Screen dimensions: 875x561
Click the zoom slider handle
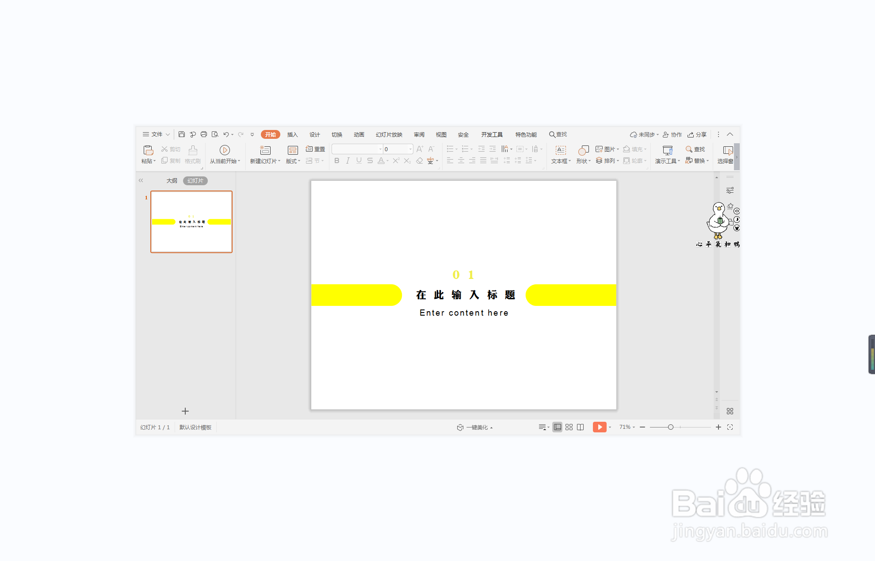(x=671, y=427)
